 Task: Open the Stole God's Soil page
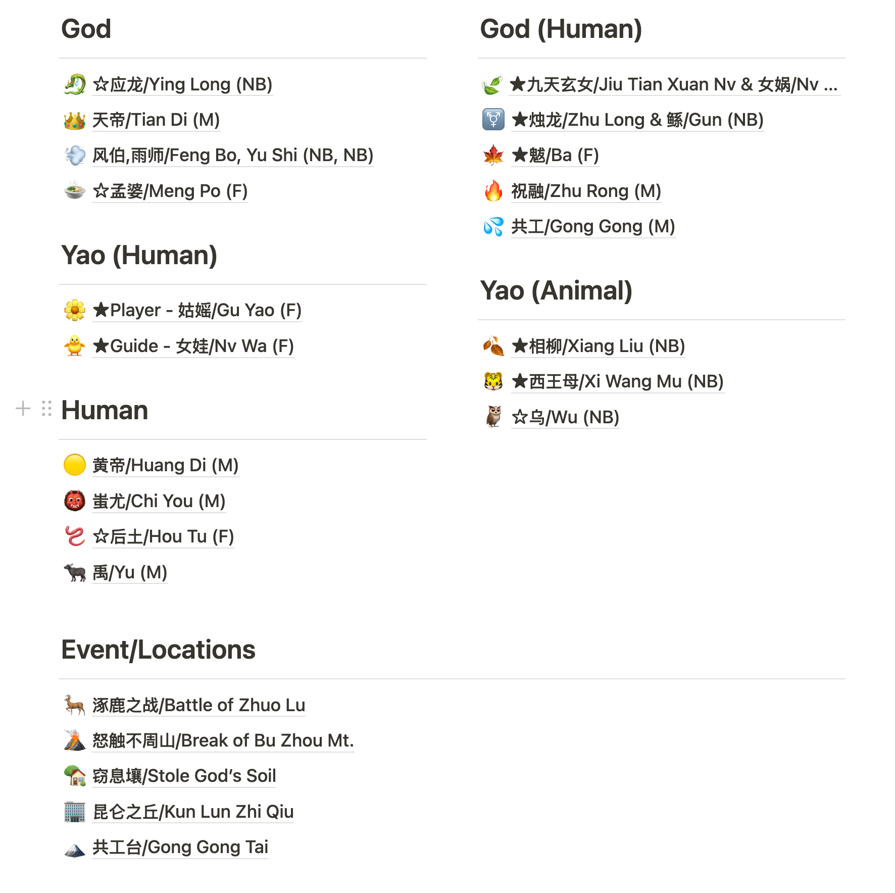point(184,776)
